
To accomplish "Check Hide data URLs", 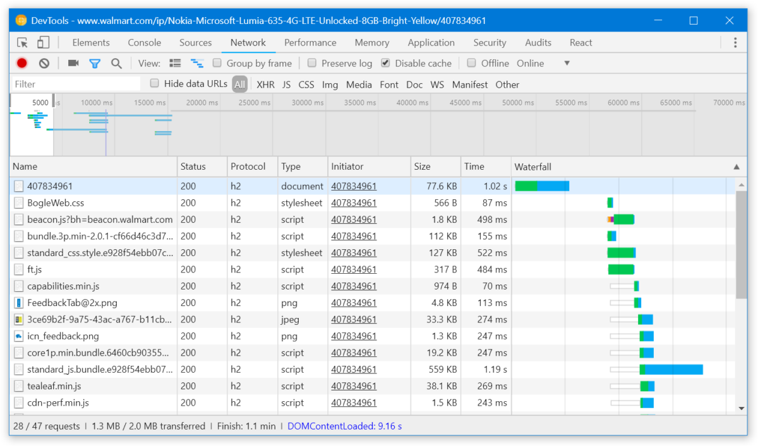I will click(154, 84).
